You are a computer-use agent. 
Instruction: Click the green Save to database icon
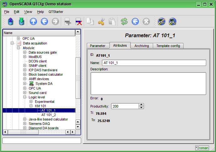click(x=21, y=21)
